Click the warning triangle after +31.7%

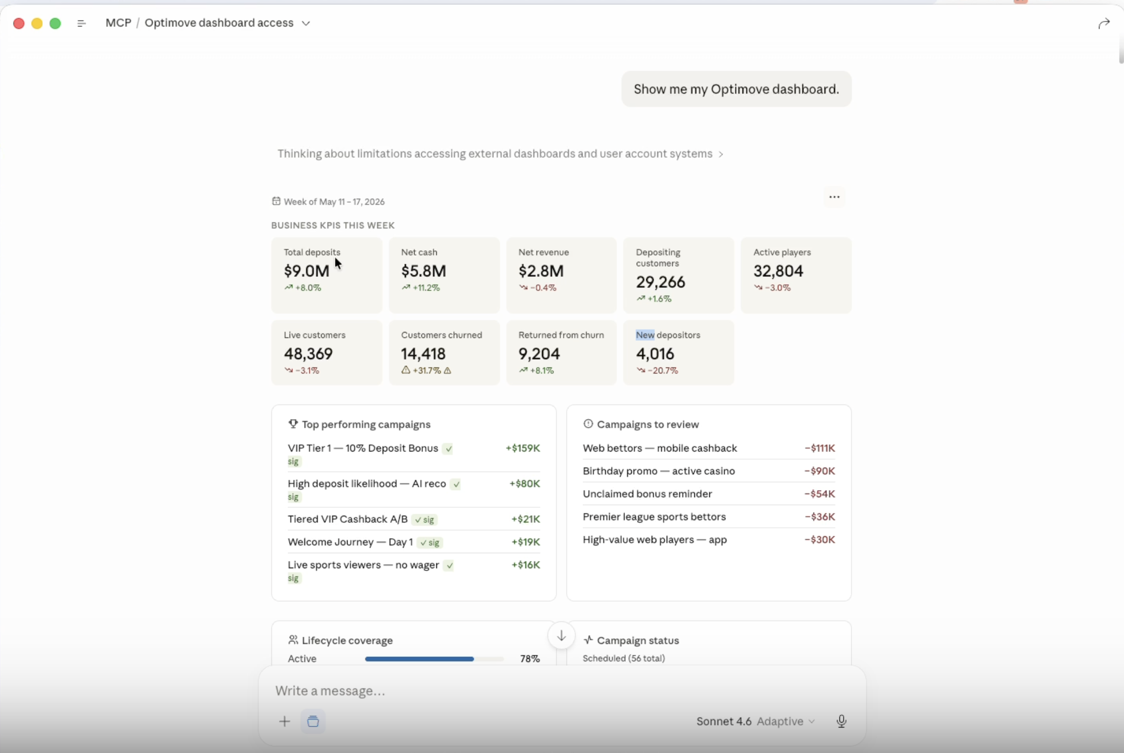coord(447,370)
